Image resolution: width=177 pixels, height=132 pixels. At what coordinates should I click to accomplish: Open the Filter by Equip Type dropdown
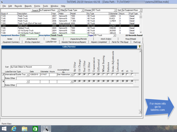point(83,10)
